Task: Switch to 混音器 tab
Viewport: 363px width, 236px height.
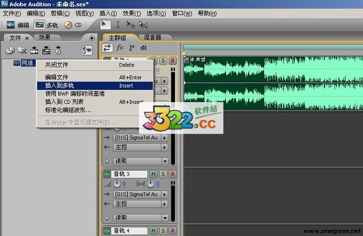Action: coord(152,37)
